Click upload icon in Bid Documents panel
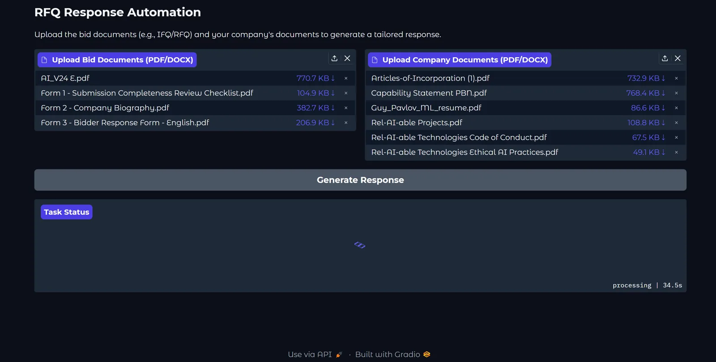Screen dimensions: 716x362 point(334,59)
